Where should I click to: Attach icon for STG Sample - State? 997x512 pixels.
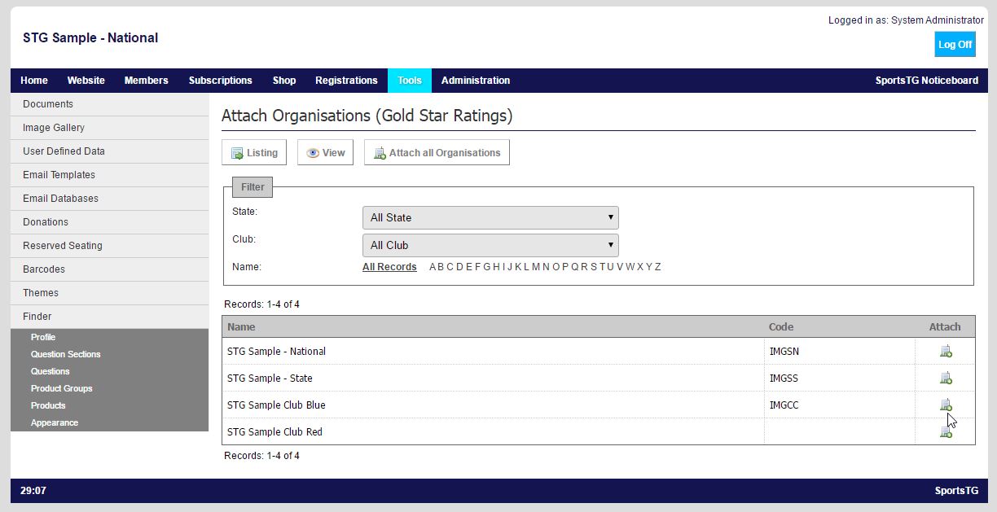point(946,379)
